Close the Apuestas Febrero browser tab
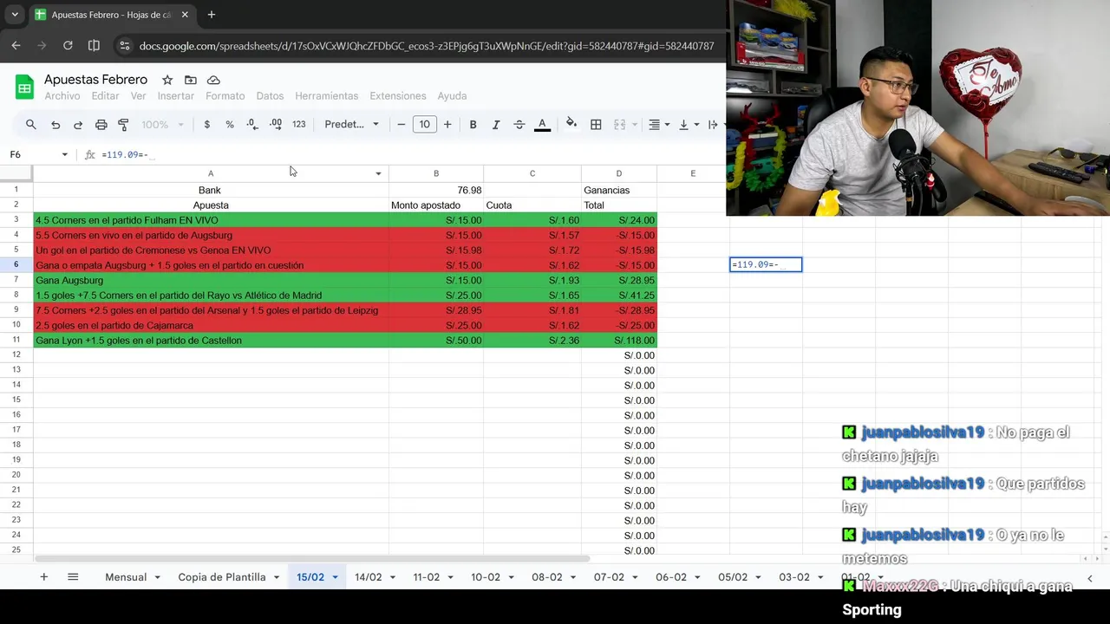Image resolution: width=1110 pixels, height=624 pixels. click(x=185, y=15)
